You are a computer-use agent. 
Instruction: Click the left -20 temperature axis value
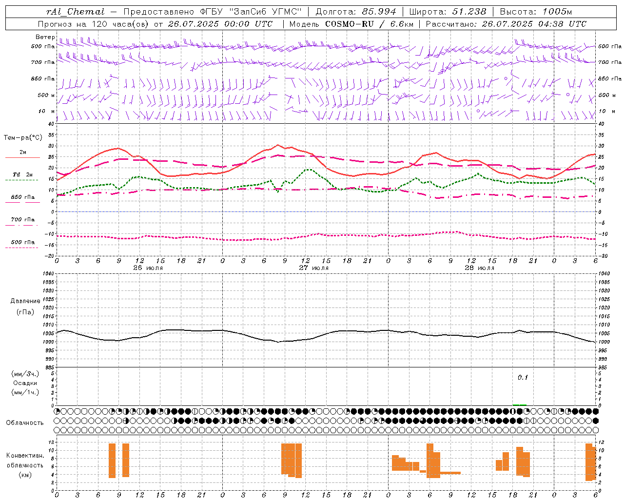pos(50,256)
